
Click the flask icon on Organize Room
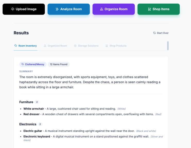(101, 9)
